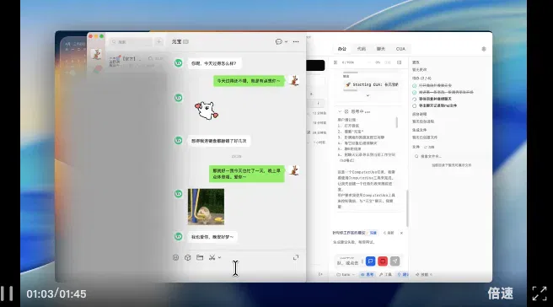Open dropdown beside the chat bubble icon
The height and width of the screenshot is (307, 553).
point(286,41)
